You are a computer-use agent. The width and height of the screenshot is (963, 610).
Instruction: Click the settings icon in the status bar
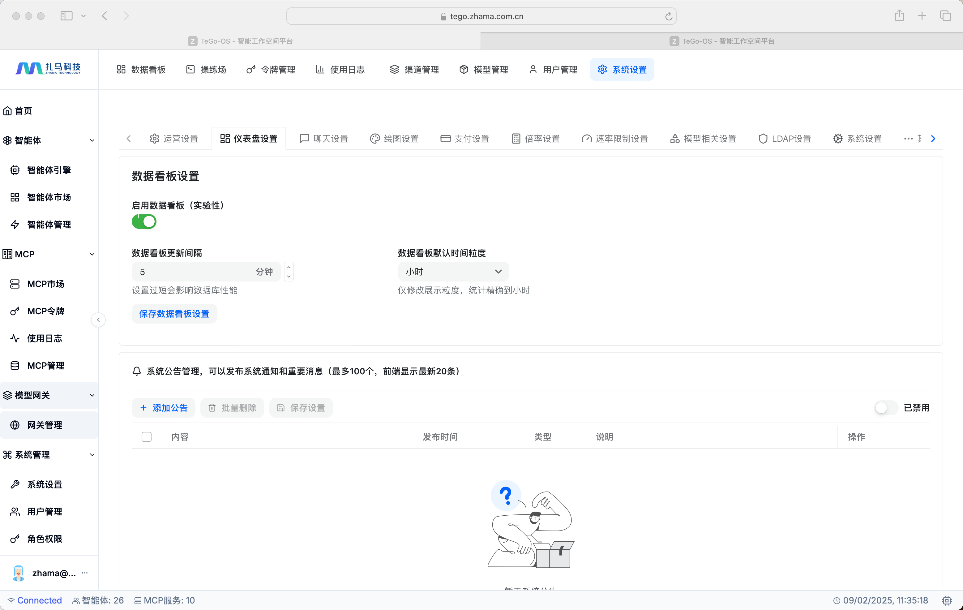[947, 600]
